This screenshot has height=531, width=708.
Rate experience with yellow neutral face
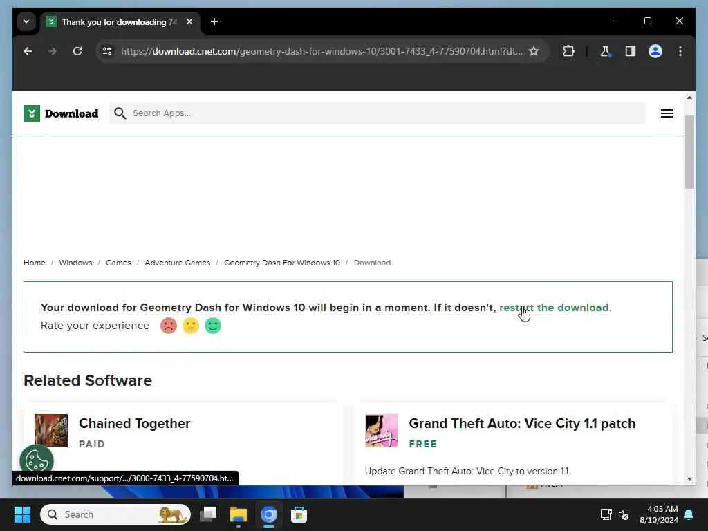click(x=191, y=326)
